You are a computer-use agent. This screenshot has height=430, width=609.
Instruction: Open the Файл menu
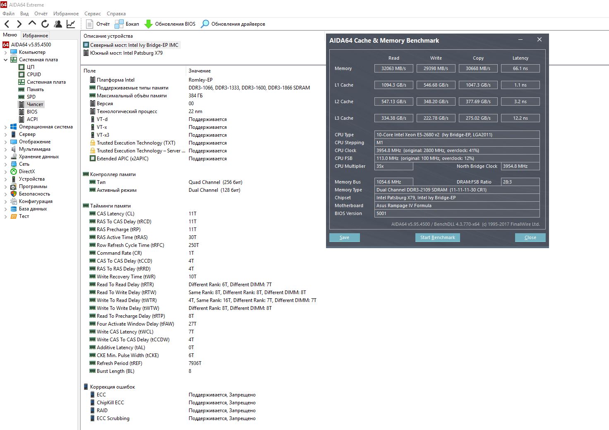(x=8, y=14)
